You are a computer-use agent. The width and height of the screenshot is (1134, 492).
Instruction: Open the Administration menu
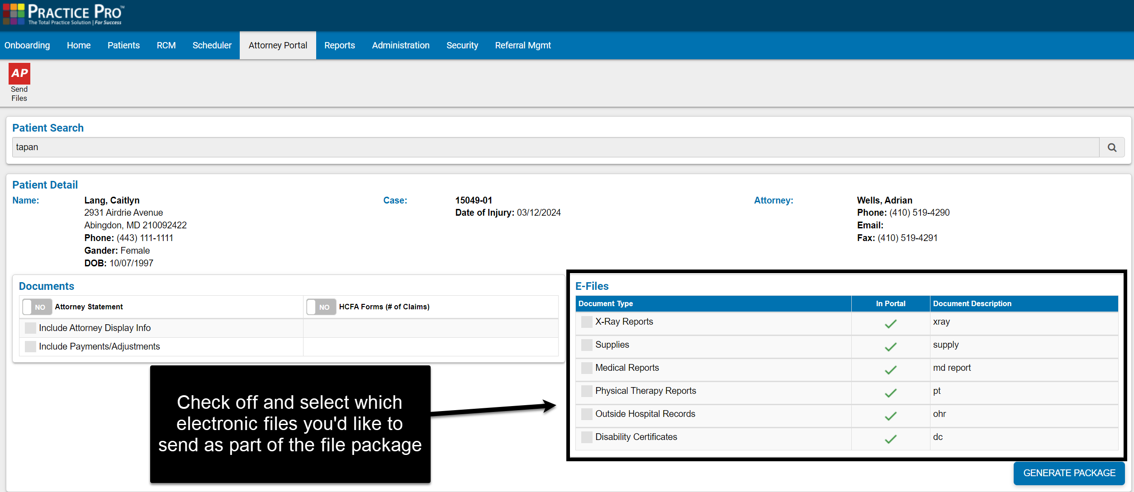400,45
